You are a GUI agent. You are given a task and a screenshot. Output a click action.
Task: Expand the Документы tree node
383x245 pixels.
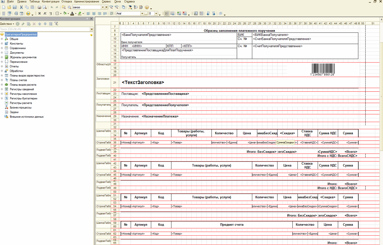tap(2, 53)
